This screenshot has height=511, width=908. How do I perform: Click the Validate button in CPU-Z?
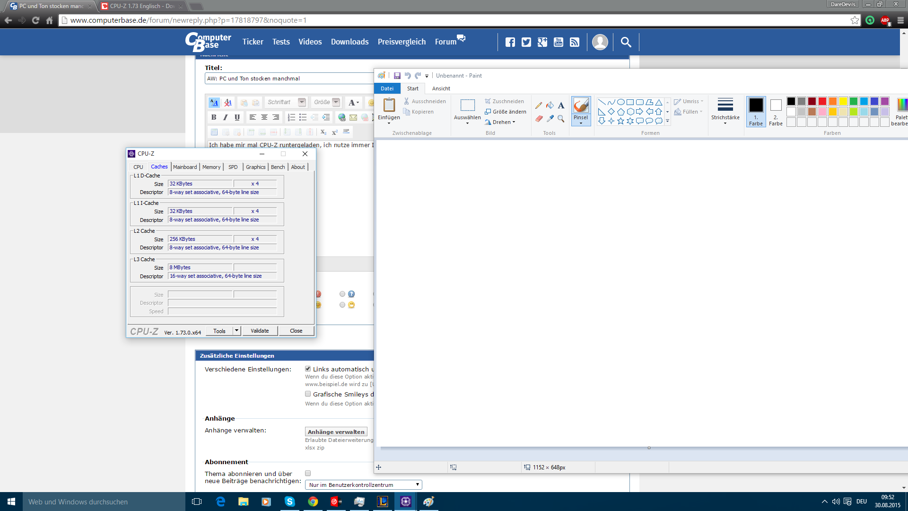point(260,331)
